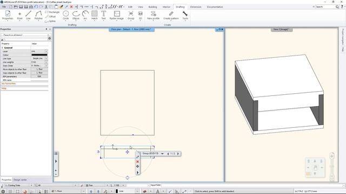The image size is (346, 194).
Task: Open the Tools wrench icon
Action: point(185,15)
